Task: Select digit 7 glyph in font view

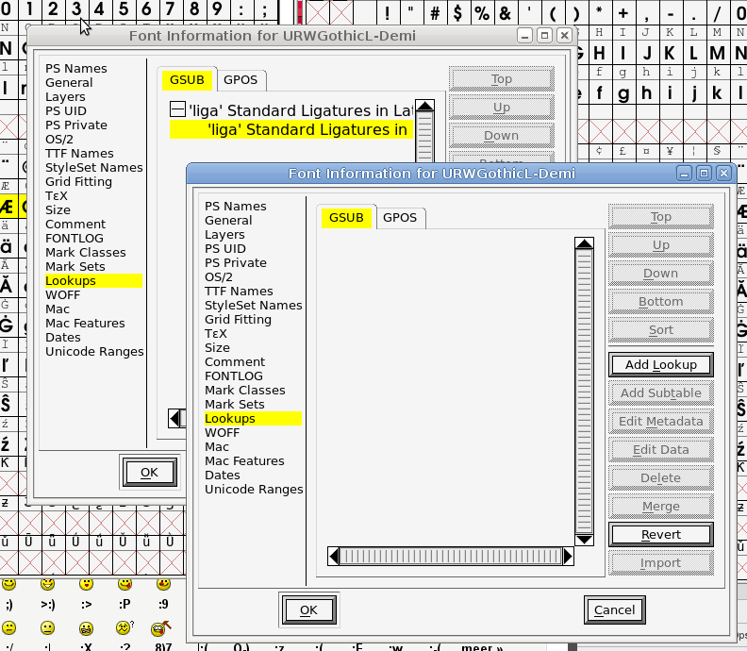Action: click(x=170, y=9)
